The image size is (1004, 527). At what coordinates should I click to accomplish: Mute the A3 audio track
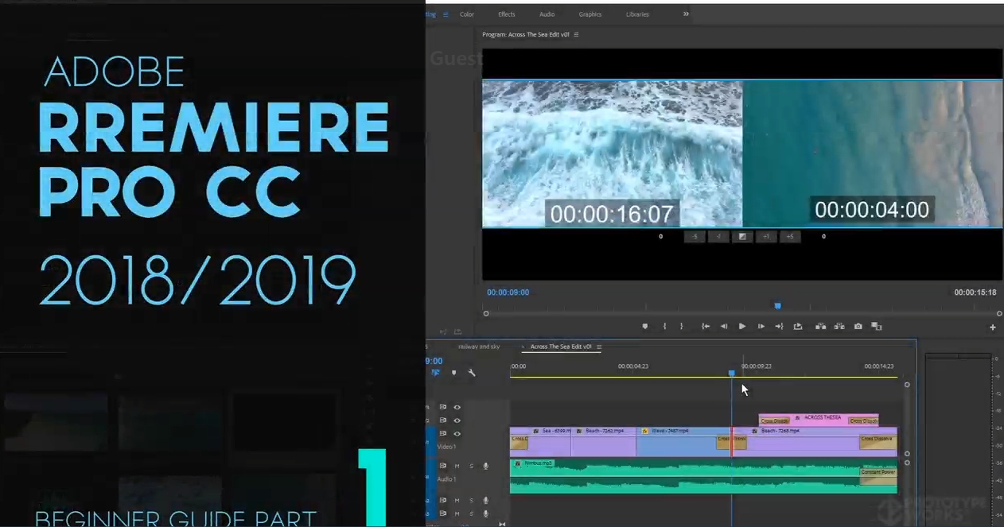click(x=457, y=513)
